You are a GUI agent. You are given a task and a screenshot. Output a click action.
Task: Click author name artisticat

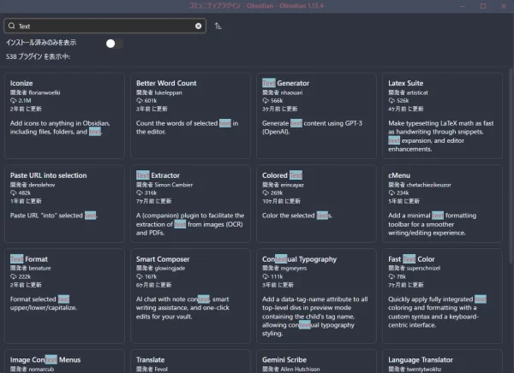(417, 92)
